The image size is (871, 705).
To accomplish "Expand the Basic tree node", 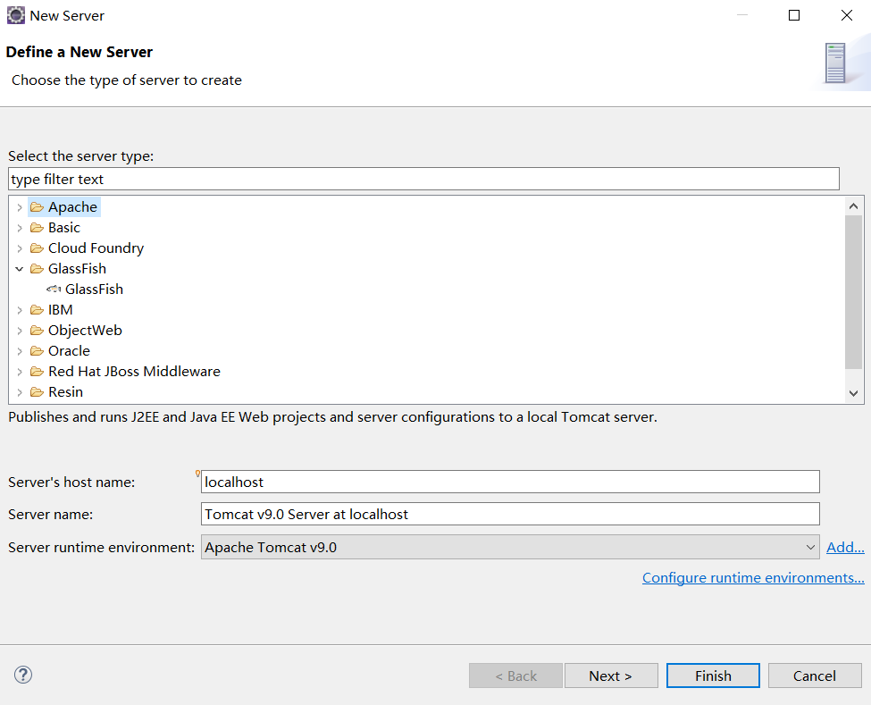I will (x=20, y=228).
